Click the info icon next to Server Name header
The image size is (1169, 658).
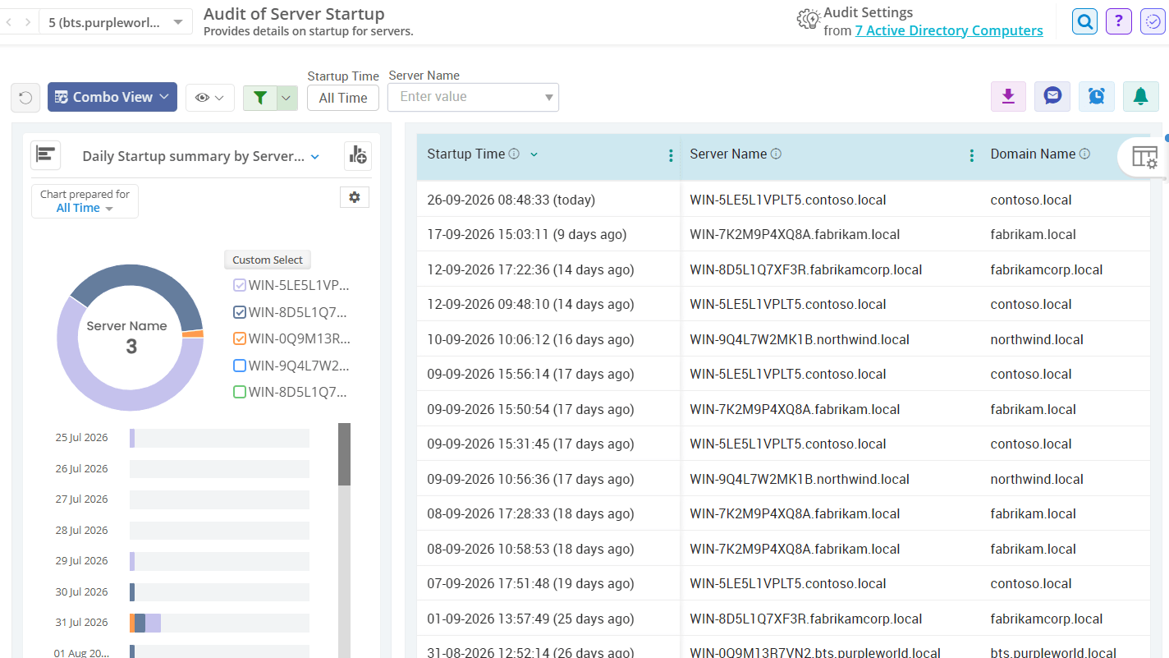click(776, 154)
